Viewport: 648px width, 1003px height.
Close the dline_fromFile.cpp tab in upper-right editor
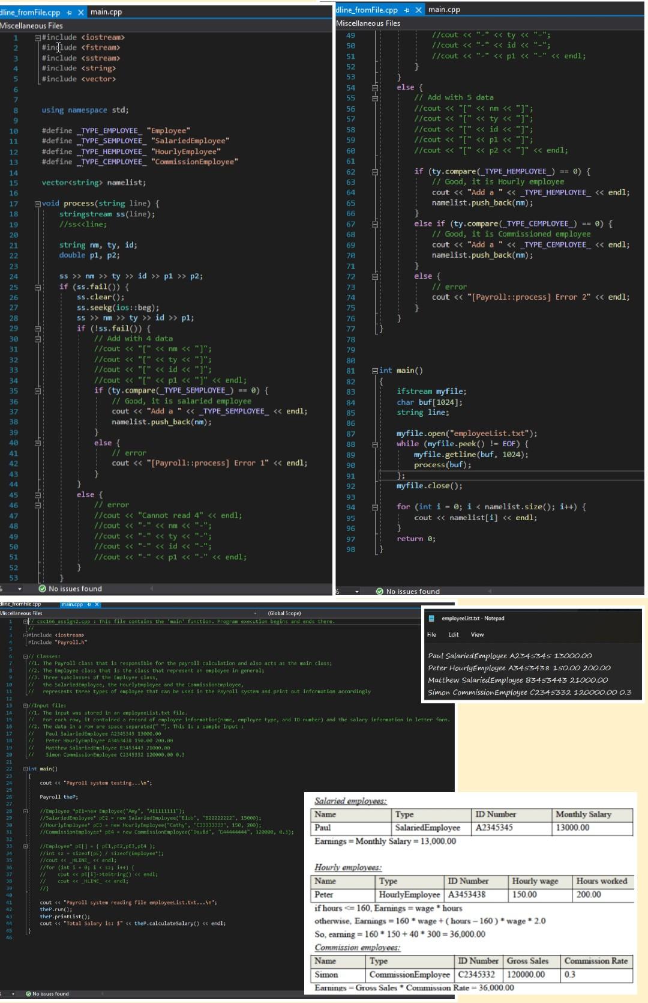[x=418, y=10]
